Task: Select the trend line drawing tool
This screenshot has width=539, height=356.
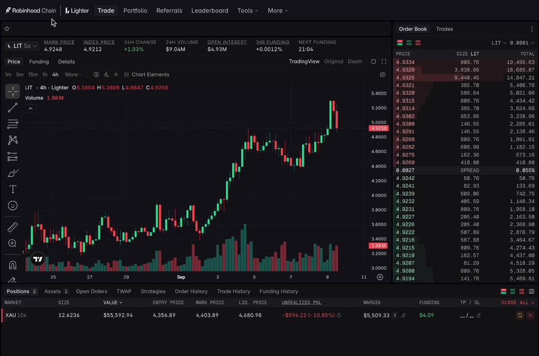Action: 13,108
